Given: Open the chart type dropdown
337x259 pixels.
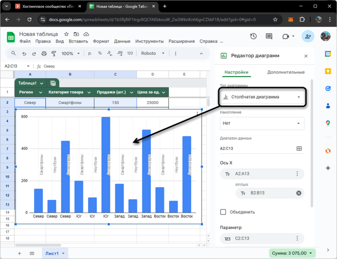Looking at the screenshot, I should pos(262,97).
